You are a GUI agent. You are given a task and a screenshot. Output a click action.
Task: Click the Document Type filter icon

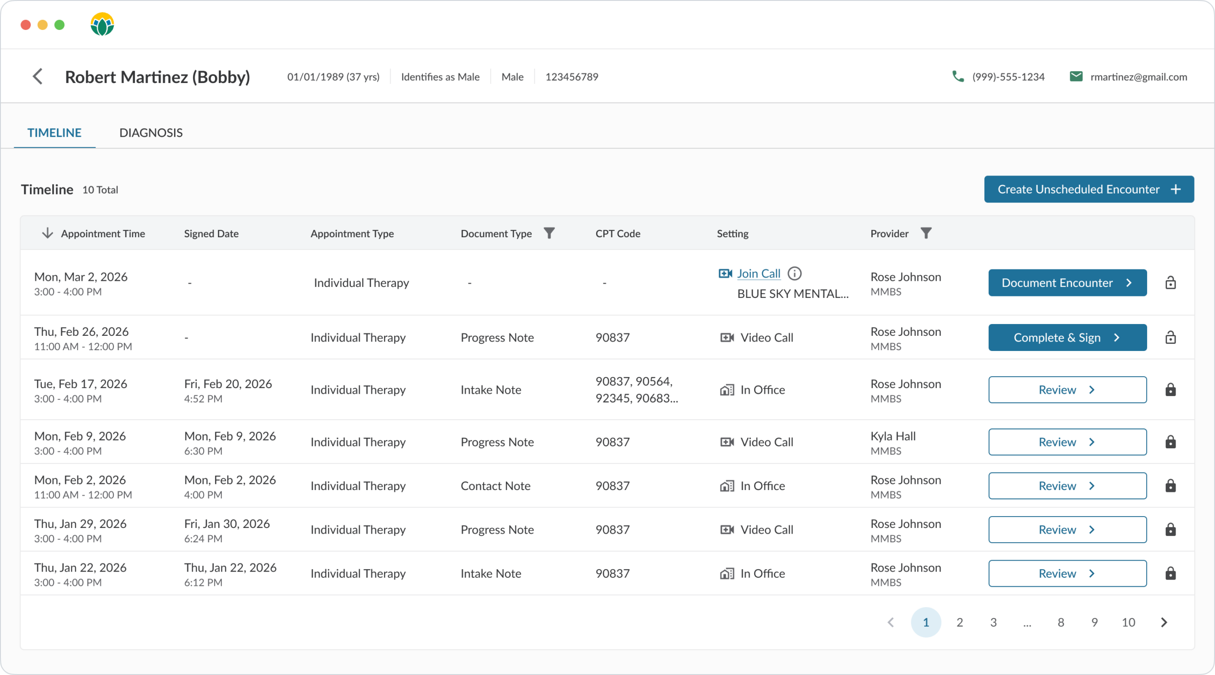click(549, 233)
